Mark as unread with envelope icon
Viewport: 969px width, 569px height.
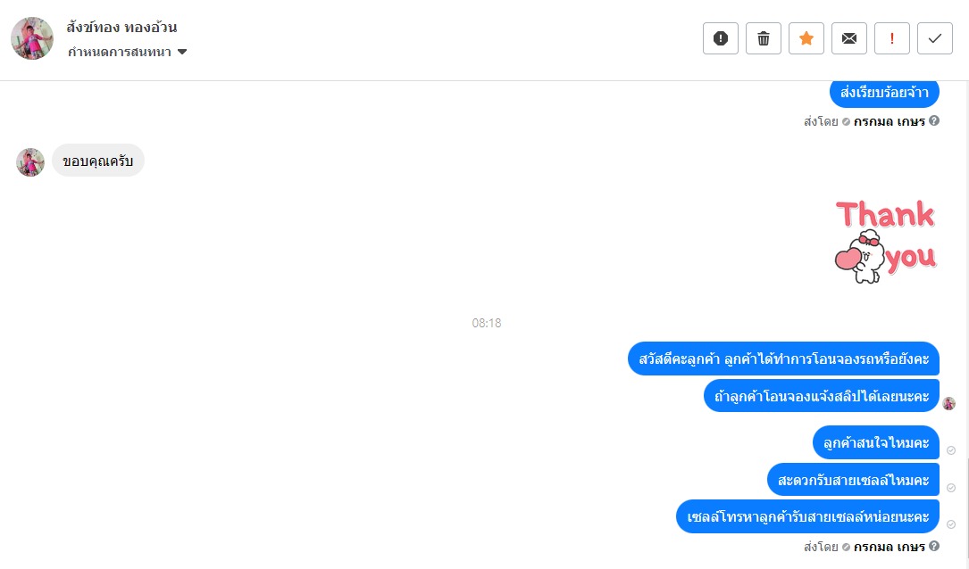(x=849, y=38)
